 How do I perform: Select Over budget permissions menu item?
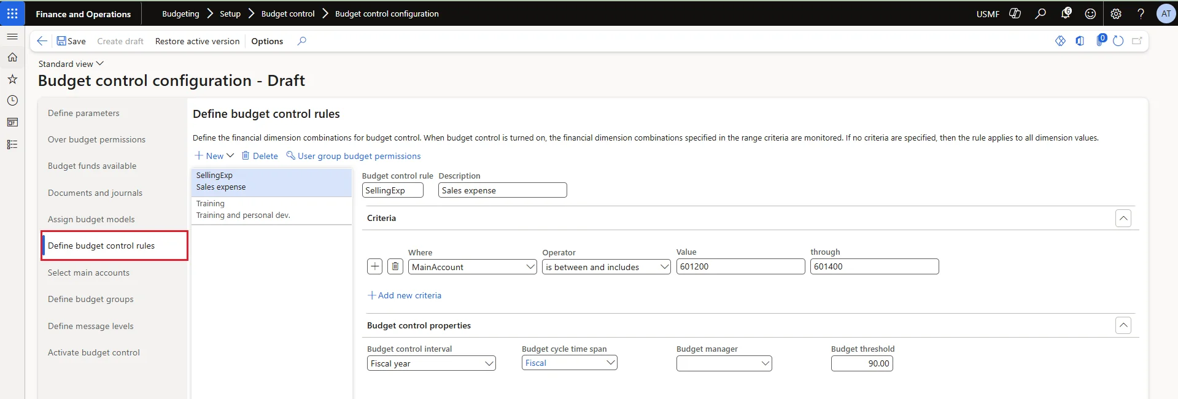coord(96,139)
